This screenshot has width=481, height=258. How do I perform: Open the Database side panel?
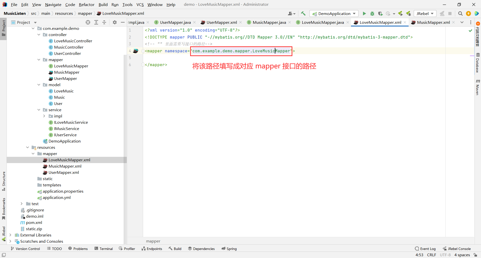pos(477,63)
